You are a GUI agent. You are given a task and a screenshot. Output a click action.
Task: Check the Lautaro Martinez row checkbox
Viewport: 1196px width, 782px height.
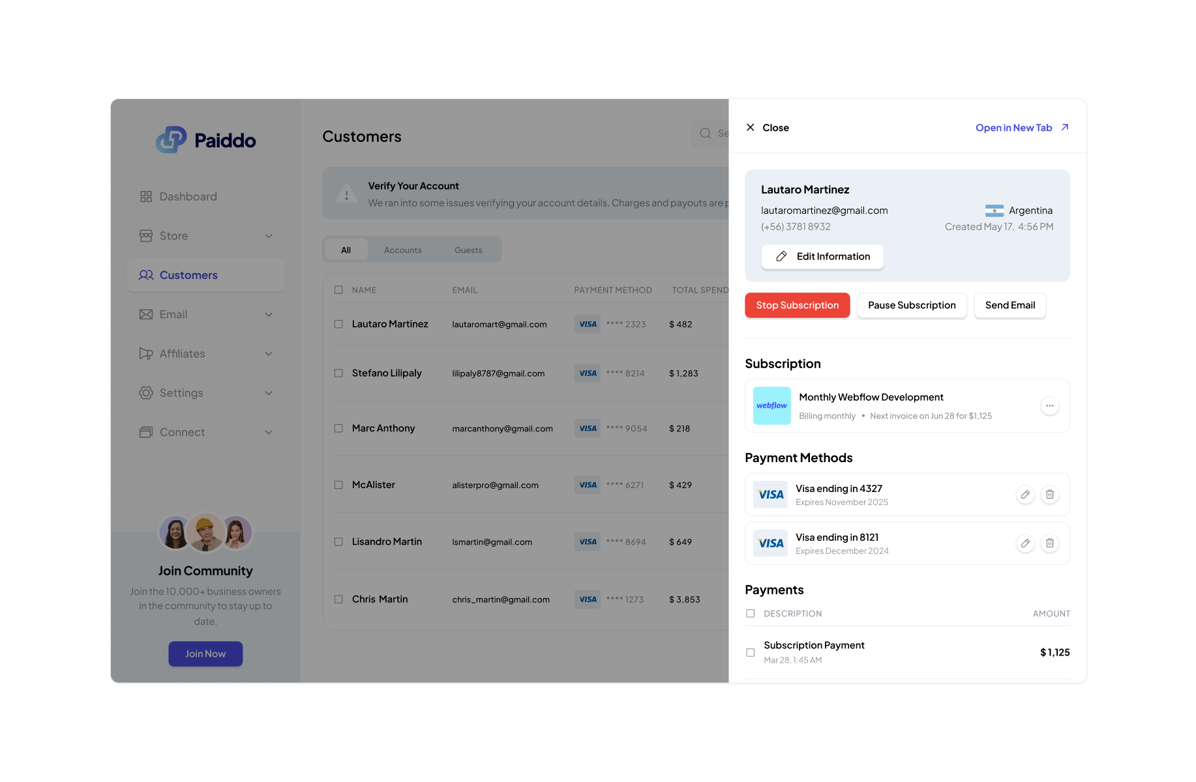pos(338,324)
